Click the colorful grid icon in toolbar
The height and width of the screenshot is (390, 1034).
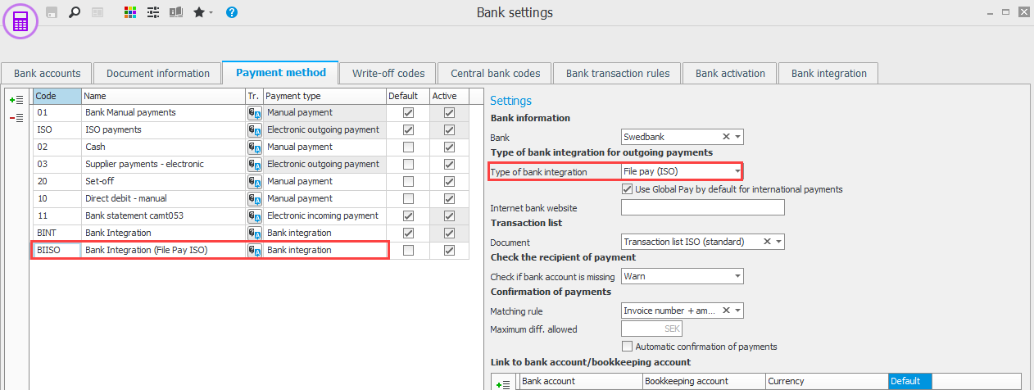[130, 13]
